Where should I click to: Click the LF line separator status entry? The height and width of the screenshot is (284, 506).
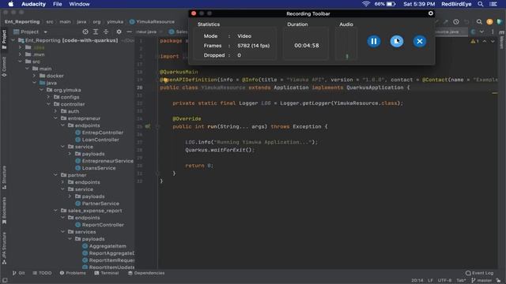click(x=430, y=281)
